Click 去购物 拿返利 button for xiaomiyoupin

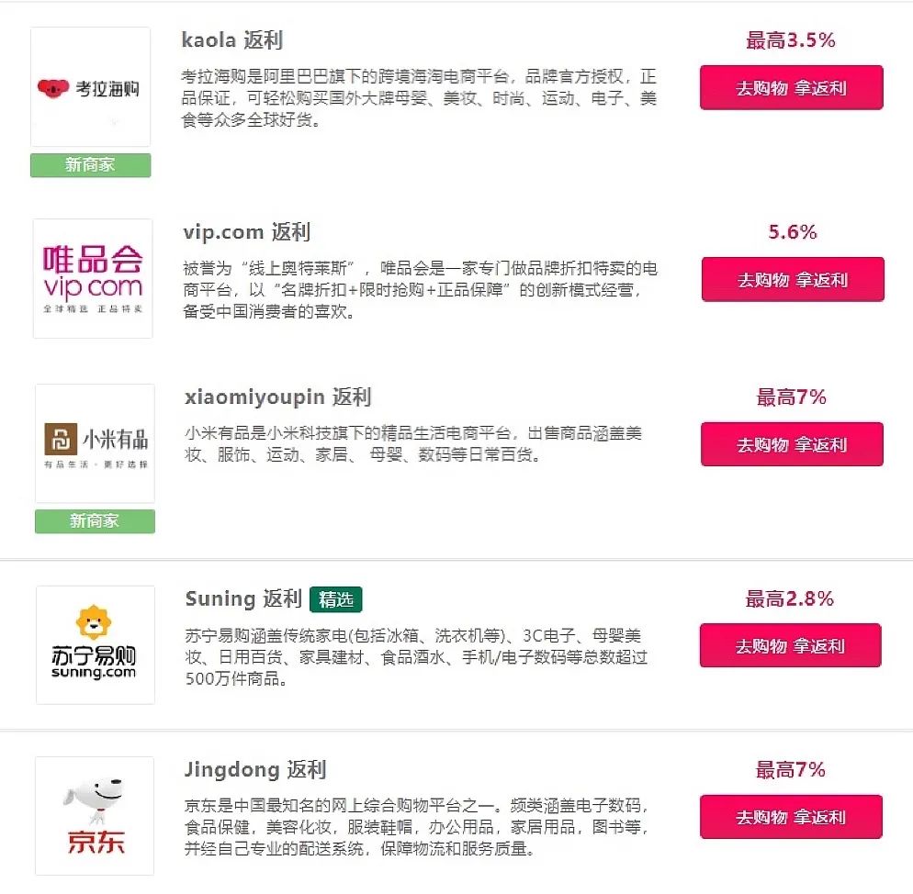(x=792, y=444)
